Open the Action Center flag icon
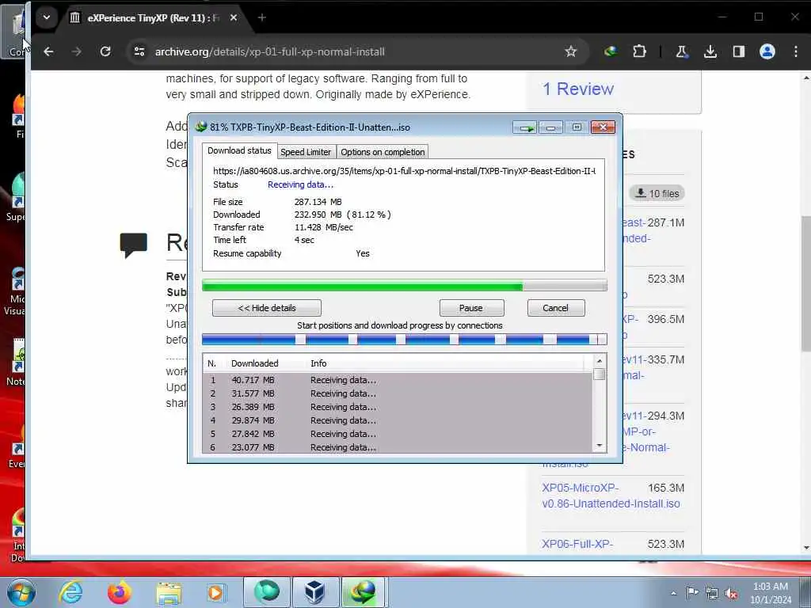Viewport: 811px width, 608px height. [692, 592]
